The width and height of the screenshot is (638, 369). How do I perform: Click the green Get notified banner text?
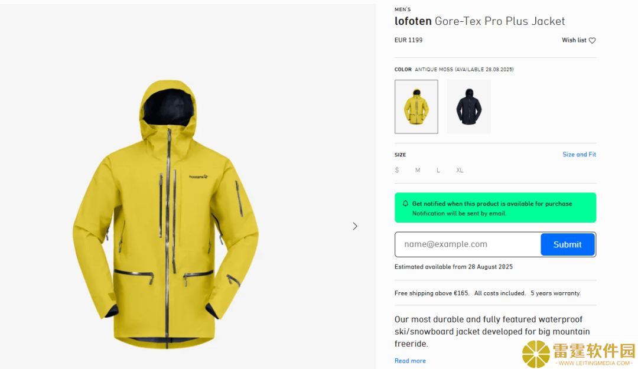pyautogui.click(x=492, y=208)
